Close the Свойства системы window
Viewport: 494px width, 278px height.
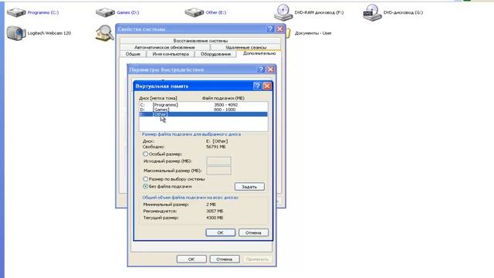coord(279,29)
